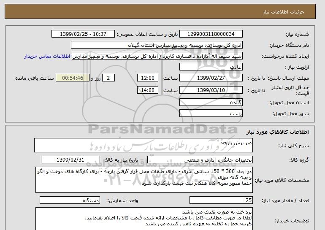Click the buyer notes text area
This screenshot has height=230, width=325.
click(x=144, y=219)
